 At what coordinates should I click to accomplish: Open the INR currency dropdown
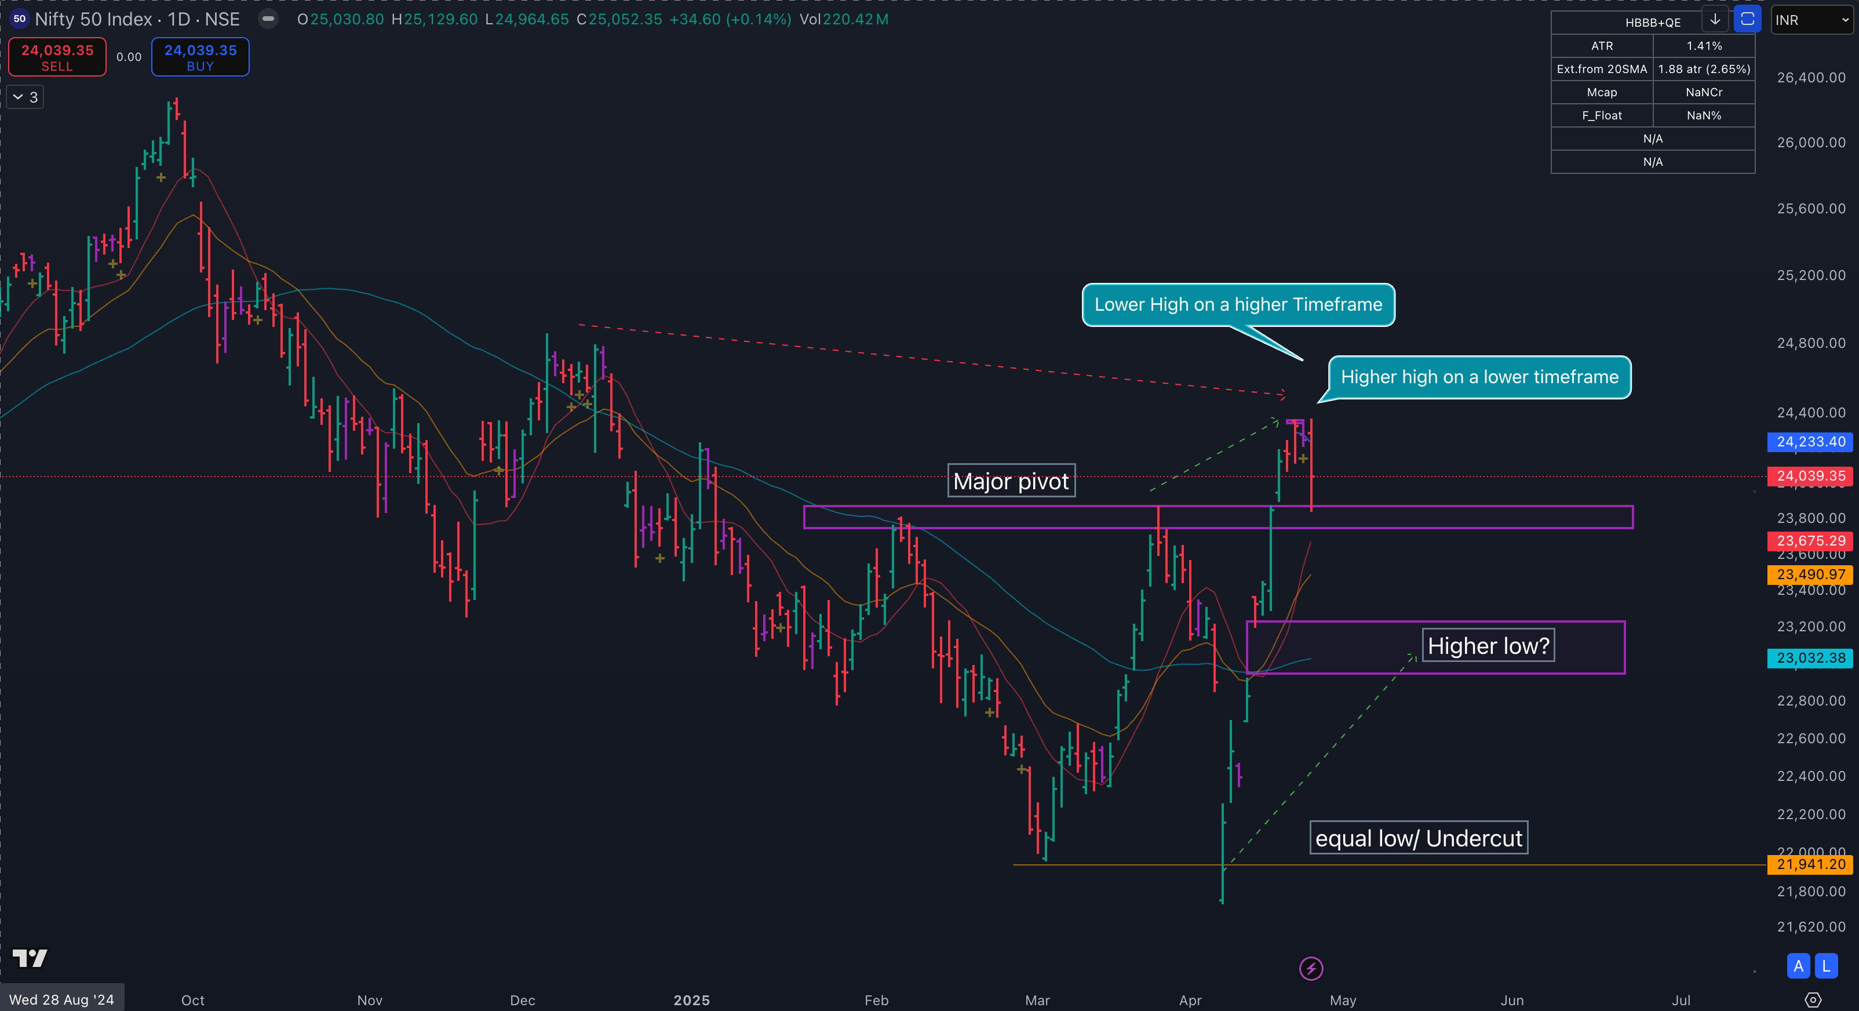(1811, 20)
